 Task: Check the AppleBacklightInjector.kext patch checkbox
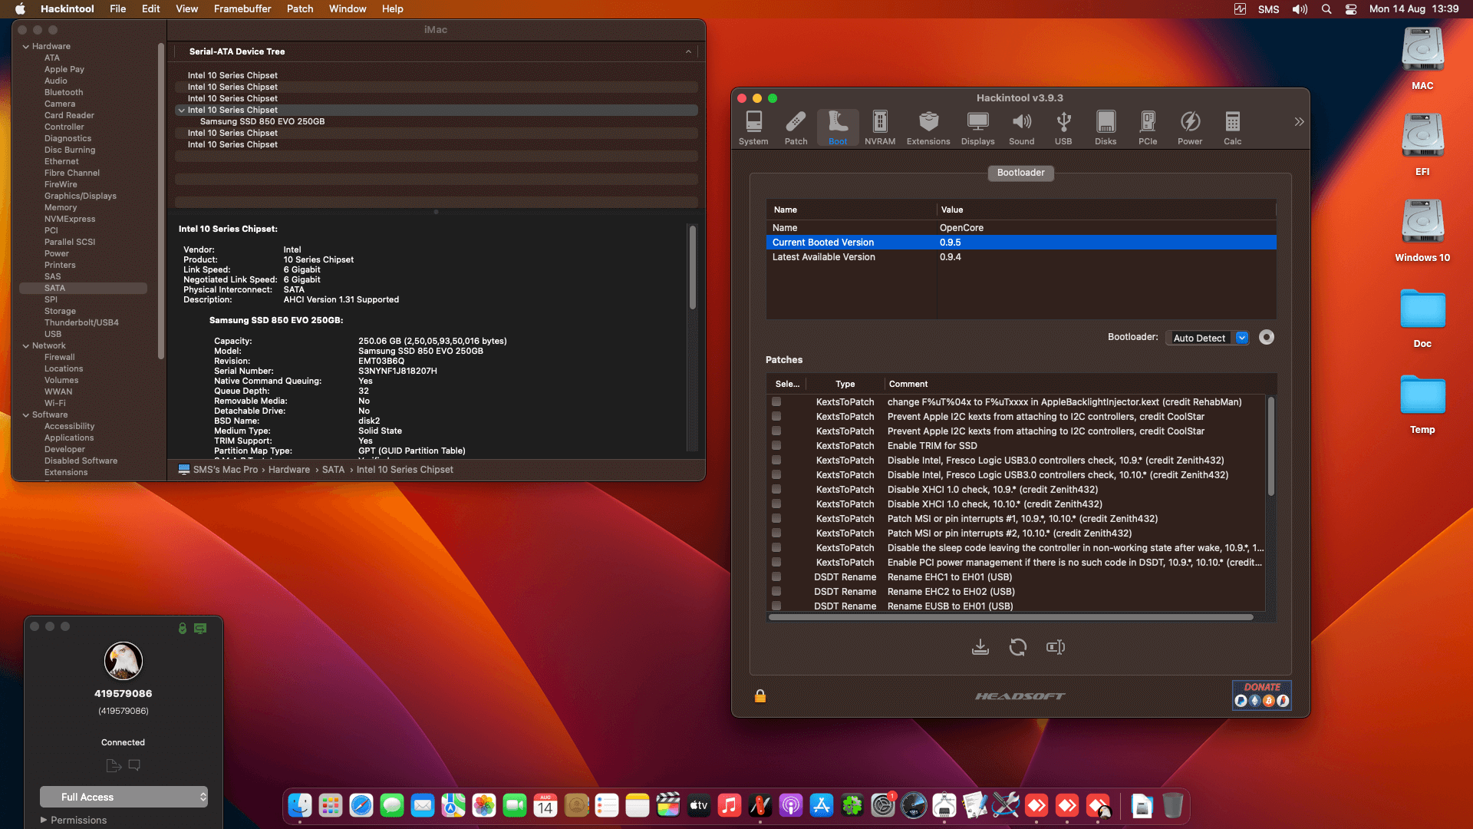click(x=776, y=401)
